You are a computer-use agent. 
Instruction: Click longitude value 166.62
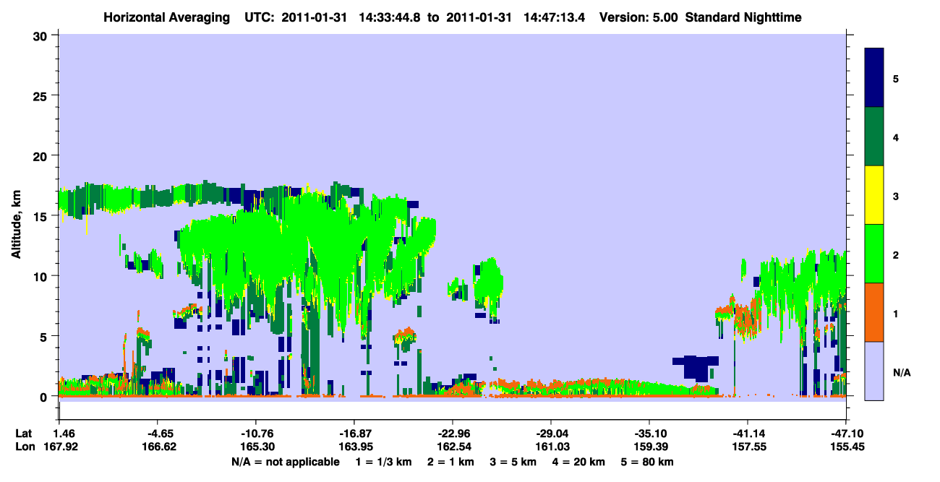pos(158,447)
